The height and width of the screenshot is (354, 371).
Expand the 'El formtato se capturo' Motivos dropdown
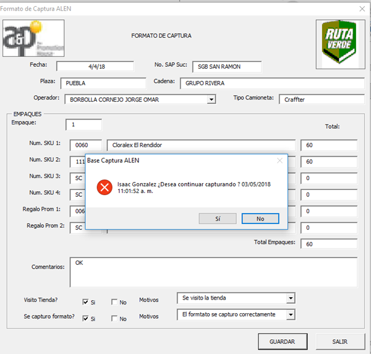point(290,315)
